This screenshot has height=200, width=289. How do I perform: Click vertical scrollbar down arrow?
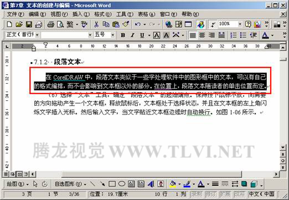click(x=283, y=147)
